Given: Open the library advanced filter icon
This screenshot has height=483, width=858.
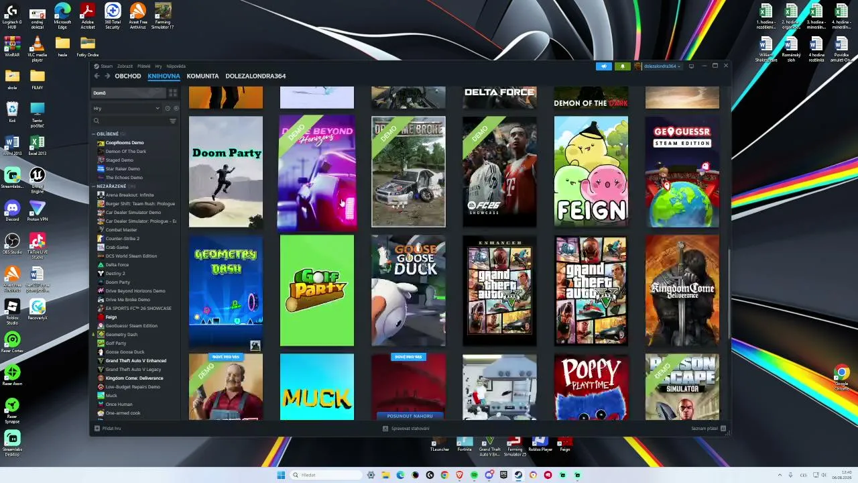Looking at the screenshot, I should click(173, 121).
